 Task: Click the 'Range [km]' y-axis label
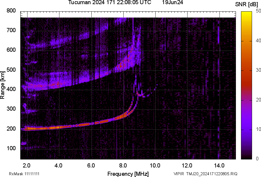coord(2,85)
